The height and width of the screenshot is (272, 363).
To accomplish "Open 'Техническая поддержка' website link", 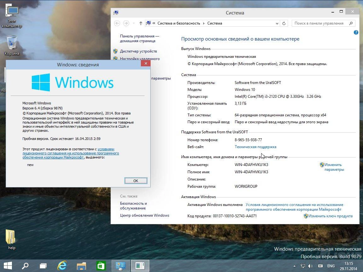I will coord(255,147).
